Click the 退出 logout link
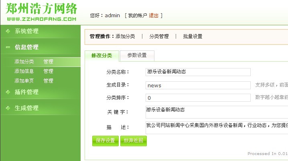 154,16
